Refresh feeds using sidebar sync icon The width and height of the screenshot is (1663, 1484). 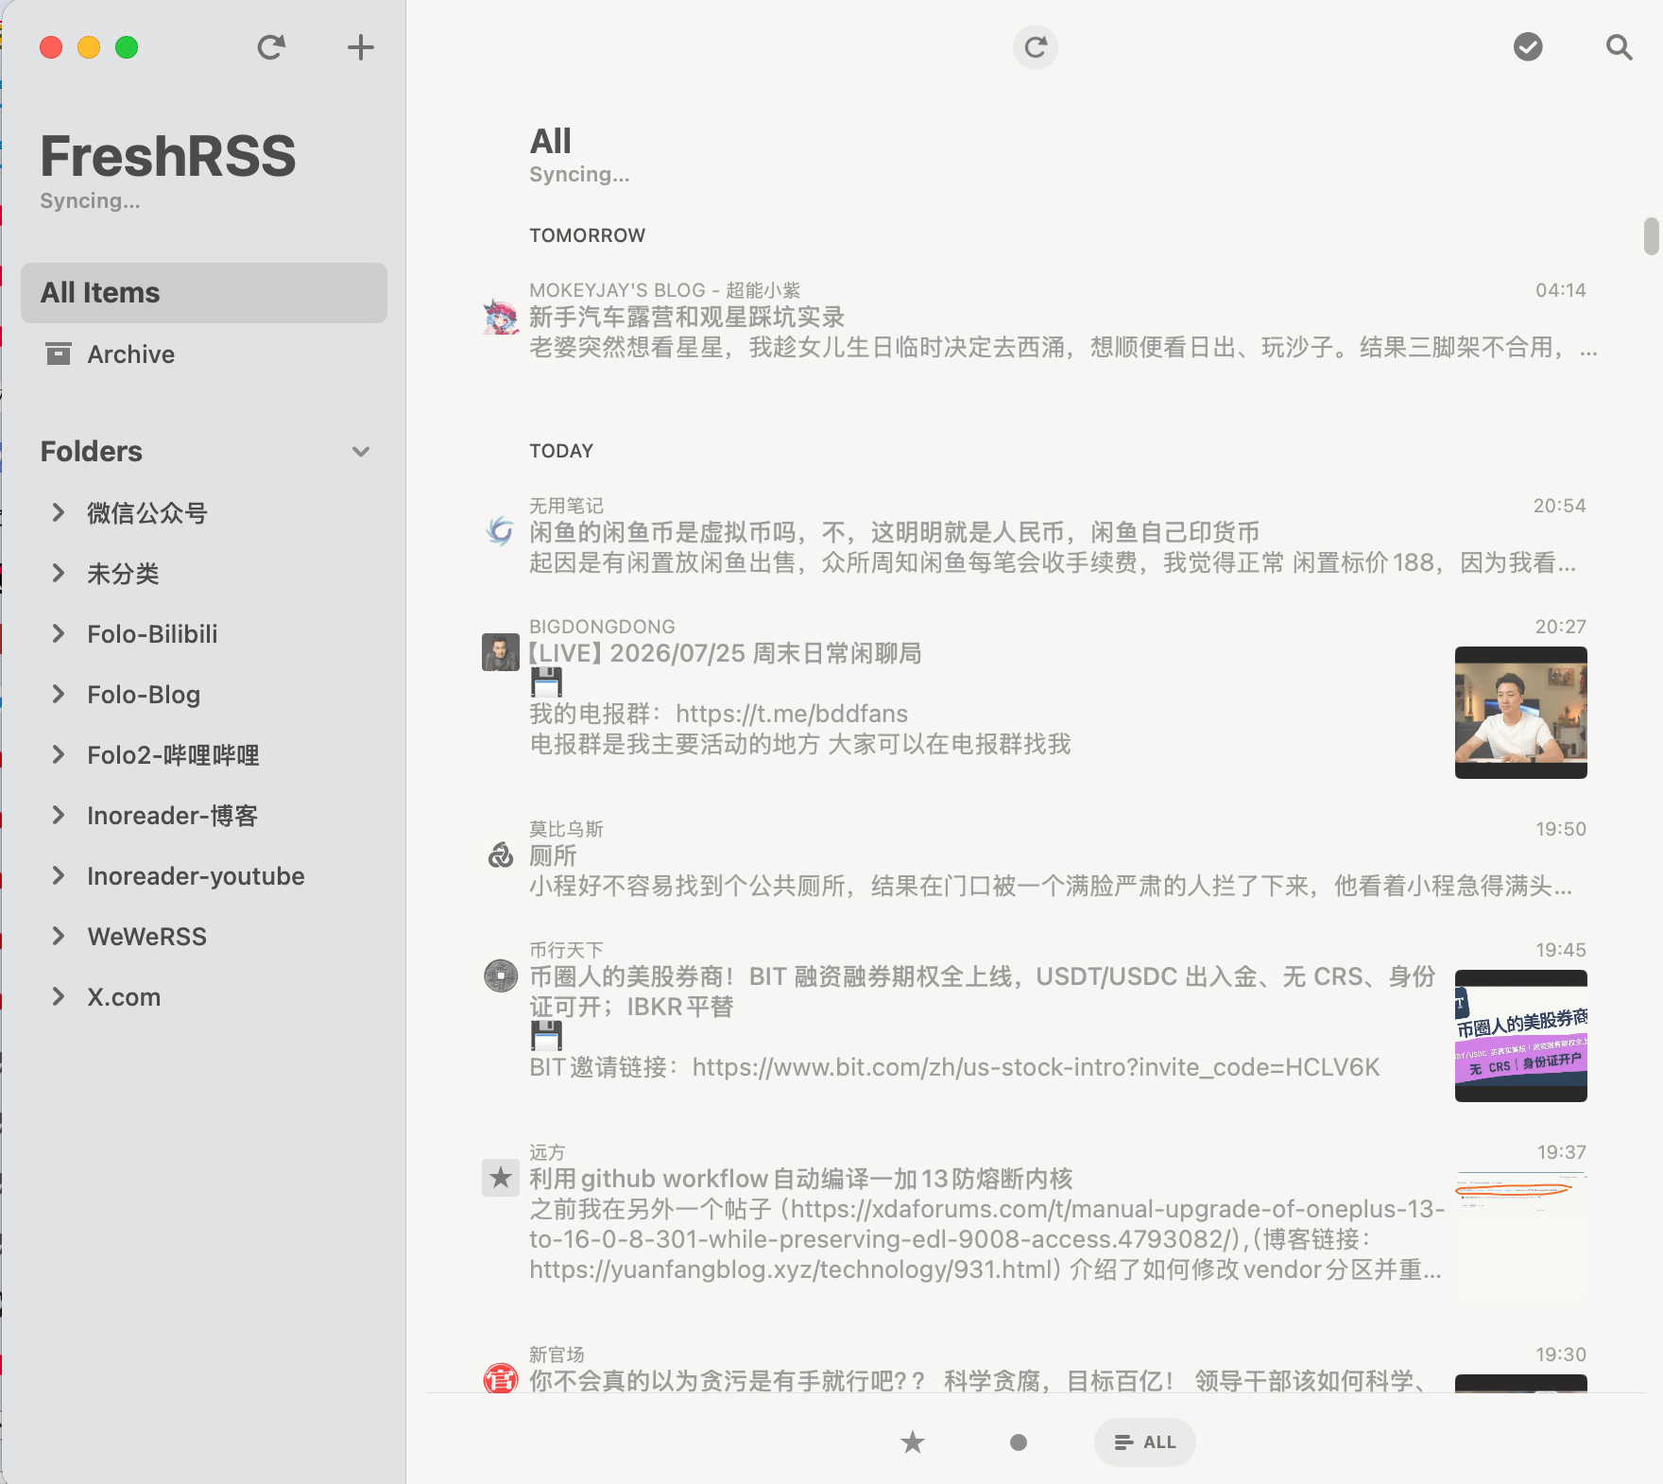click(271, 47)
